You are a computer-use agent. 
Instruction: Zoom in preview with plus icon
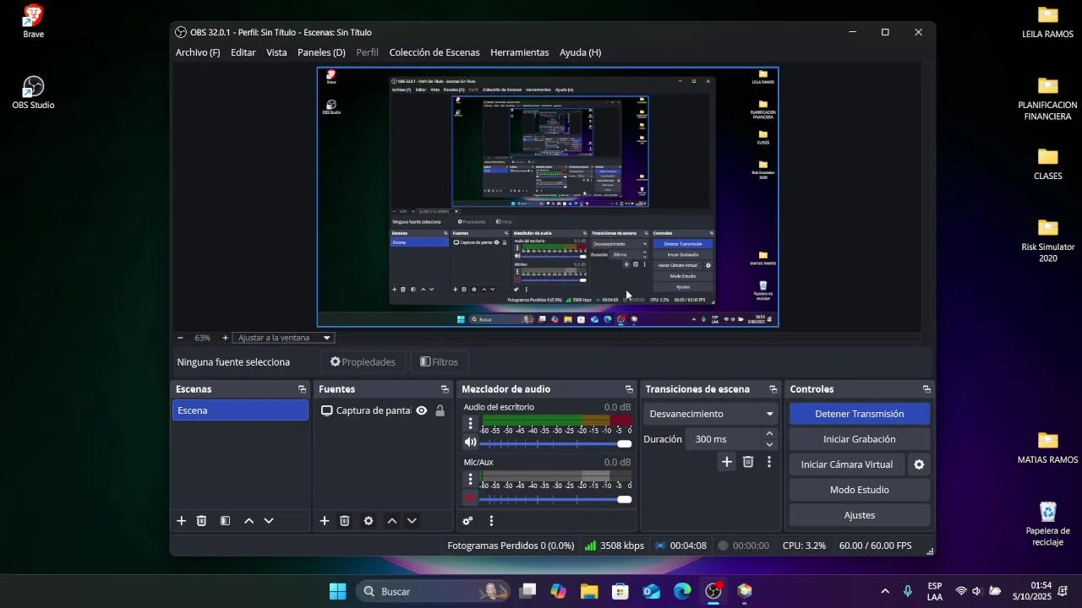225,338
